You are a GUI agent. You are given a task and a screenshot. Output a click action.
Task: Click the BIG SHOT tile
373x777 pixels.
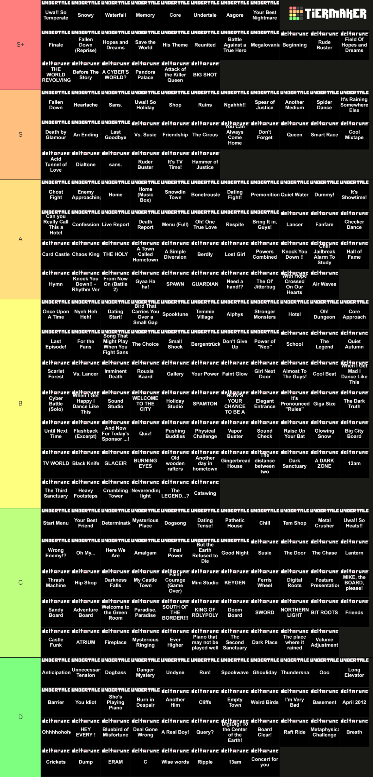point(205,75)
